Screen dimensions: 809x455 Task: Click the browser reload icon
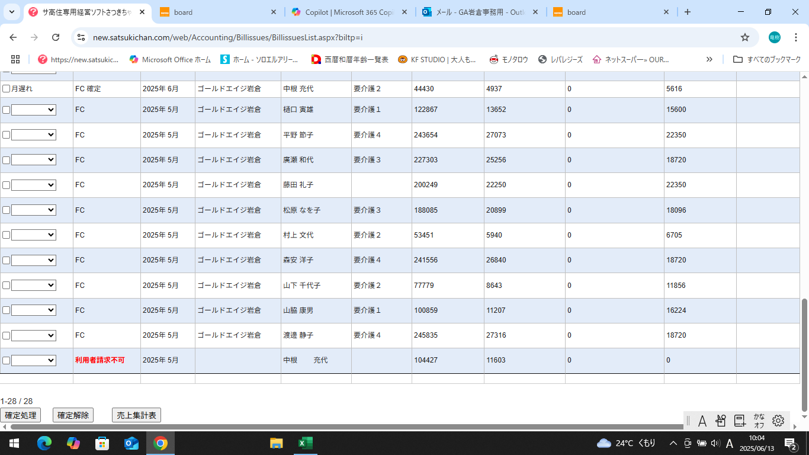[x=56, y=37]
